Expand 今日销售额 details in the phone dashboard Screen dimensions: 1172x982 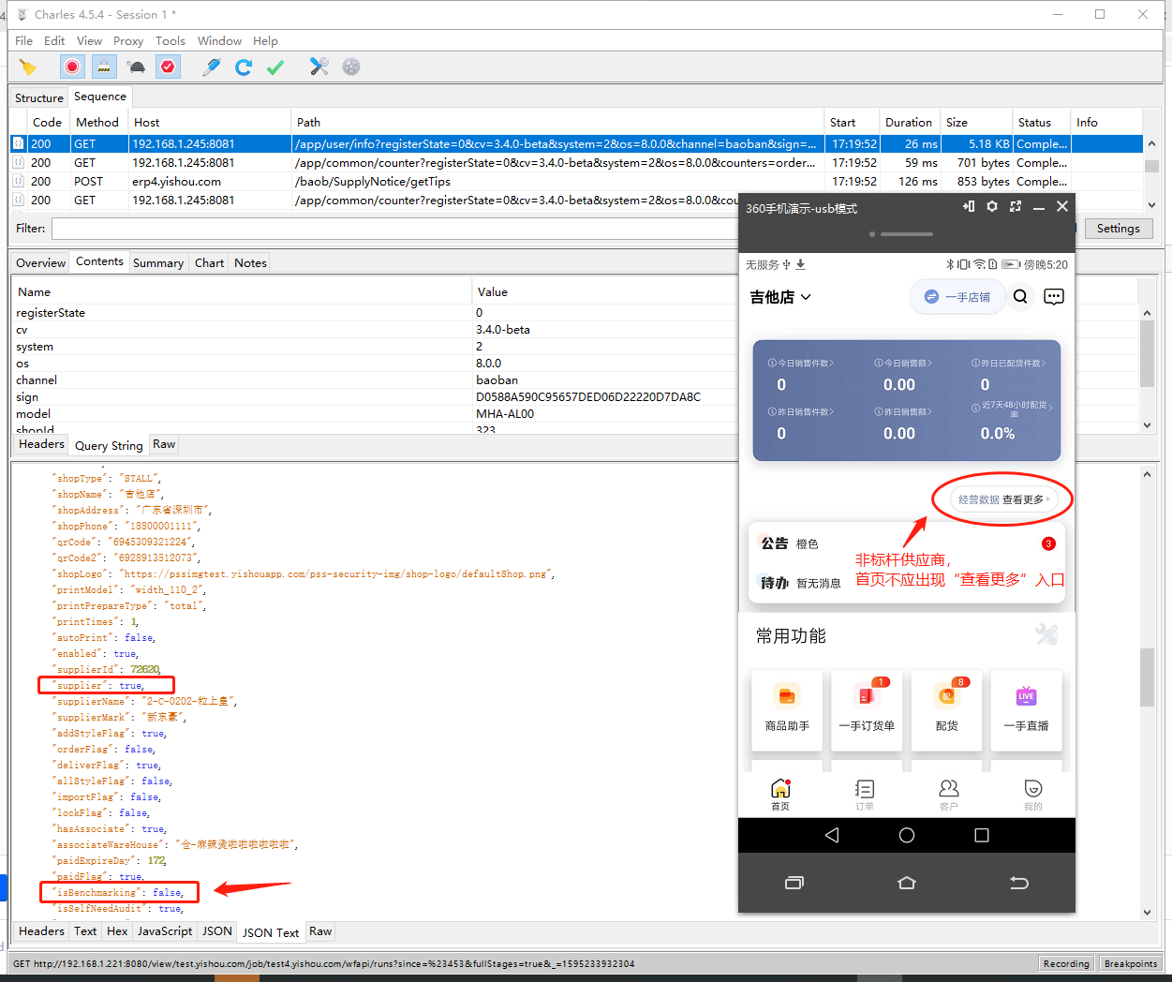tap(902, 364)
